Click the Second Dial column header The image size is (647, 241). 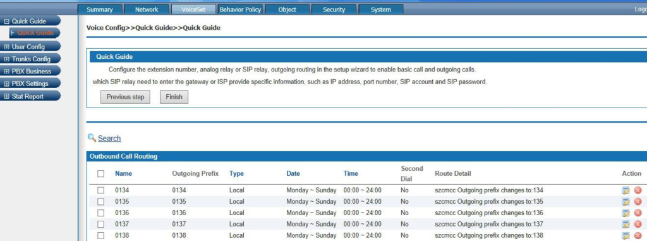click(x=412, y=173)
